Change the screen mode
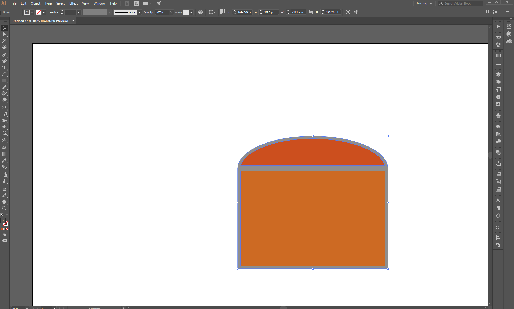The width and height of the screenshot is (514, 309). pos(4,241)
